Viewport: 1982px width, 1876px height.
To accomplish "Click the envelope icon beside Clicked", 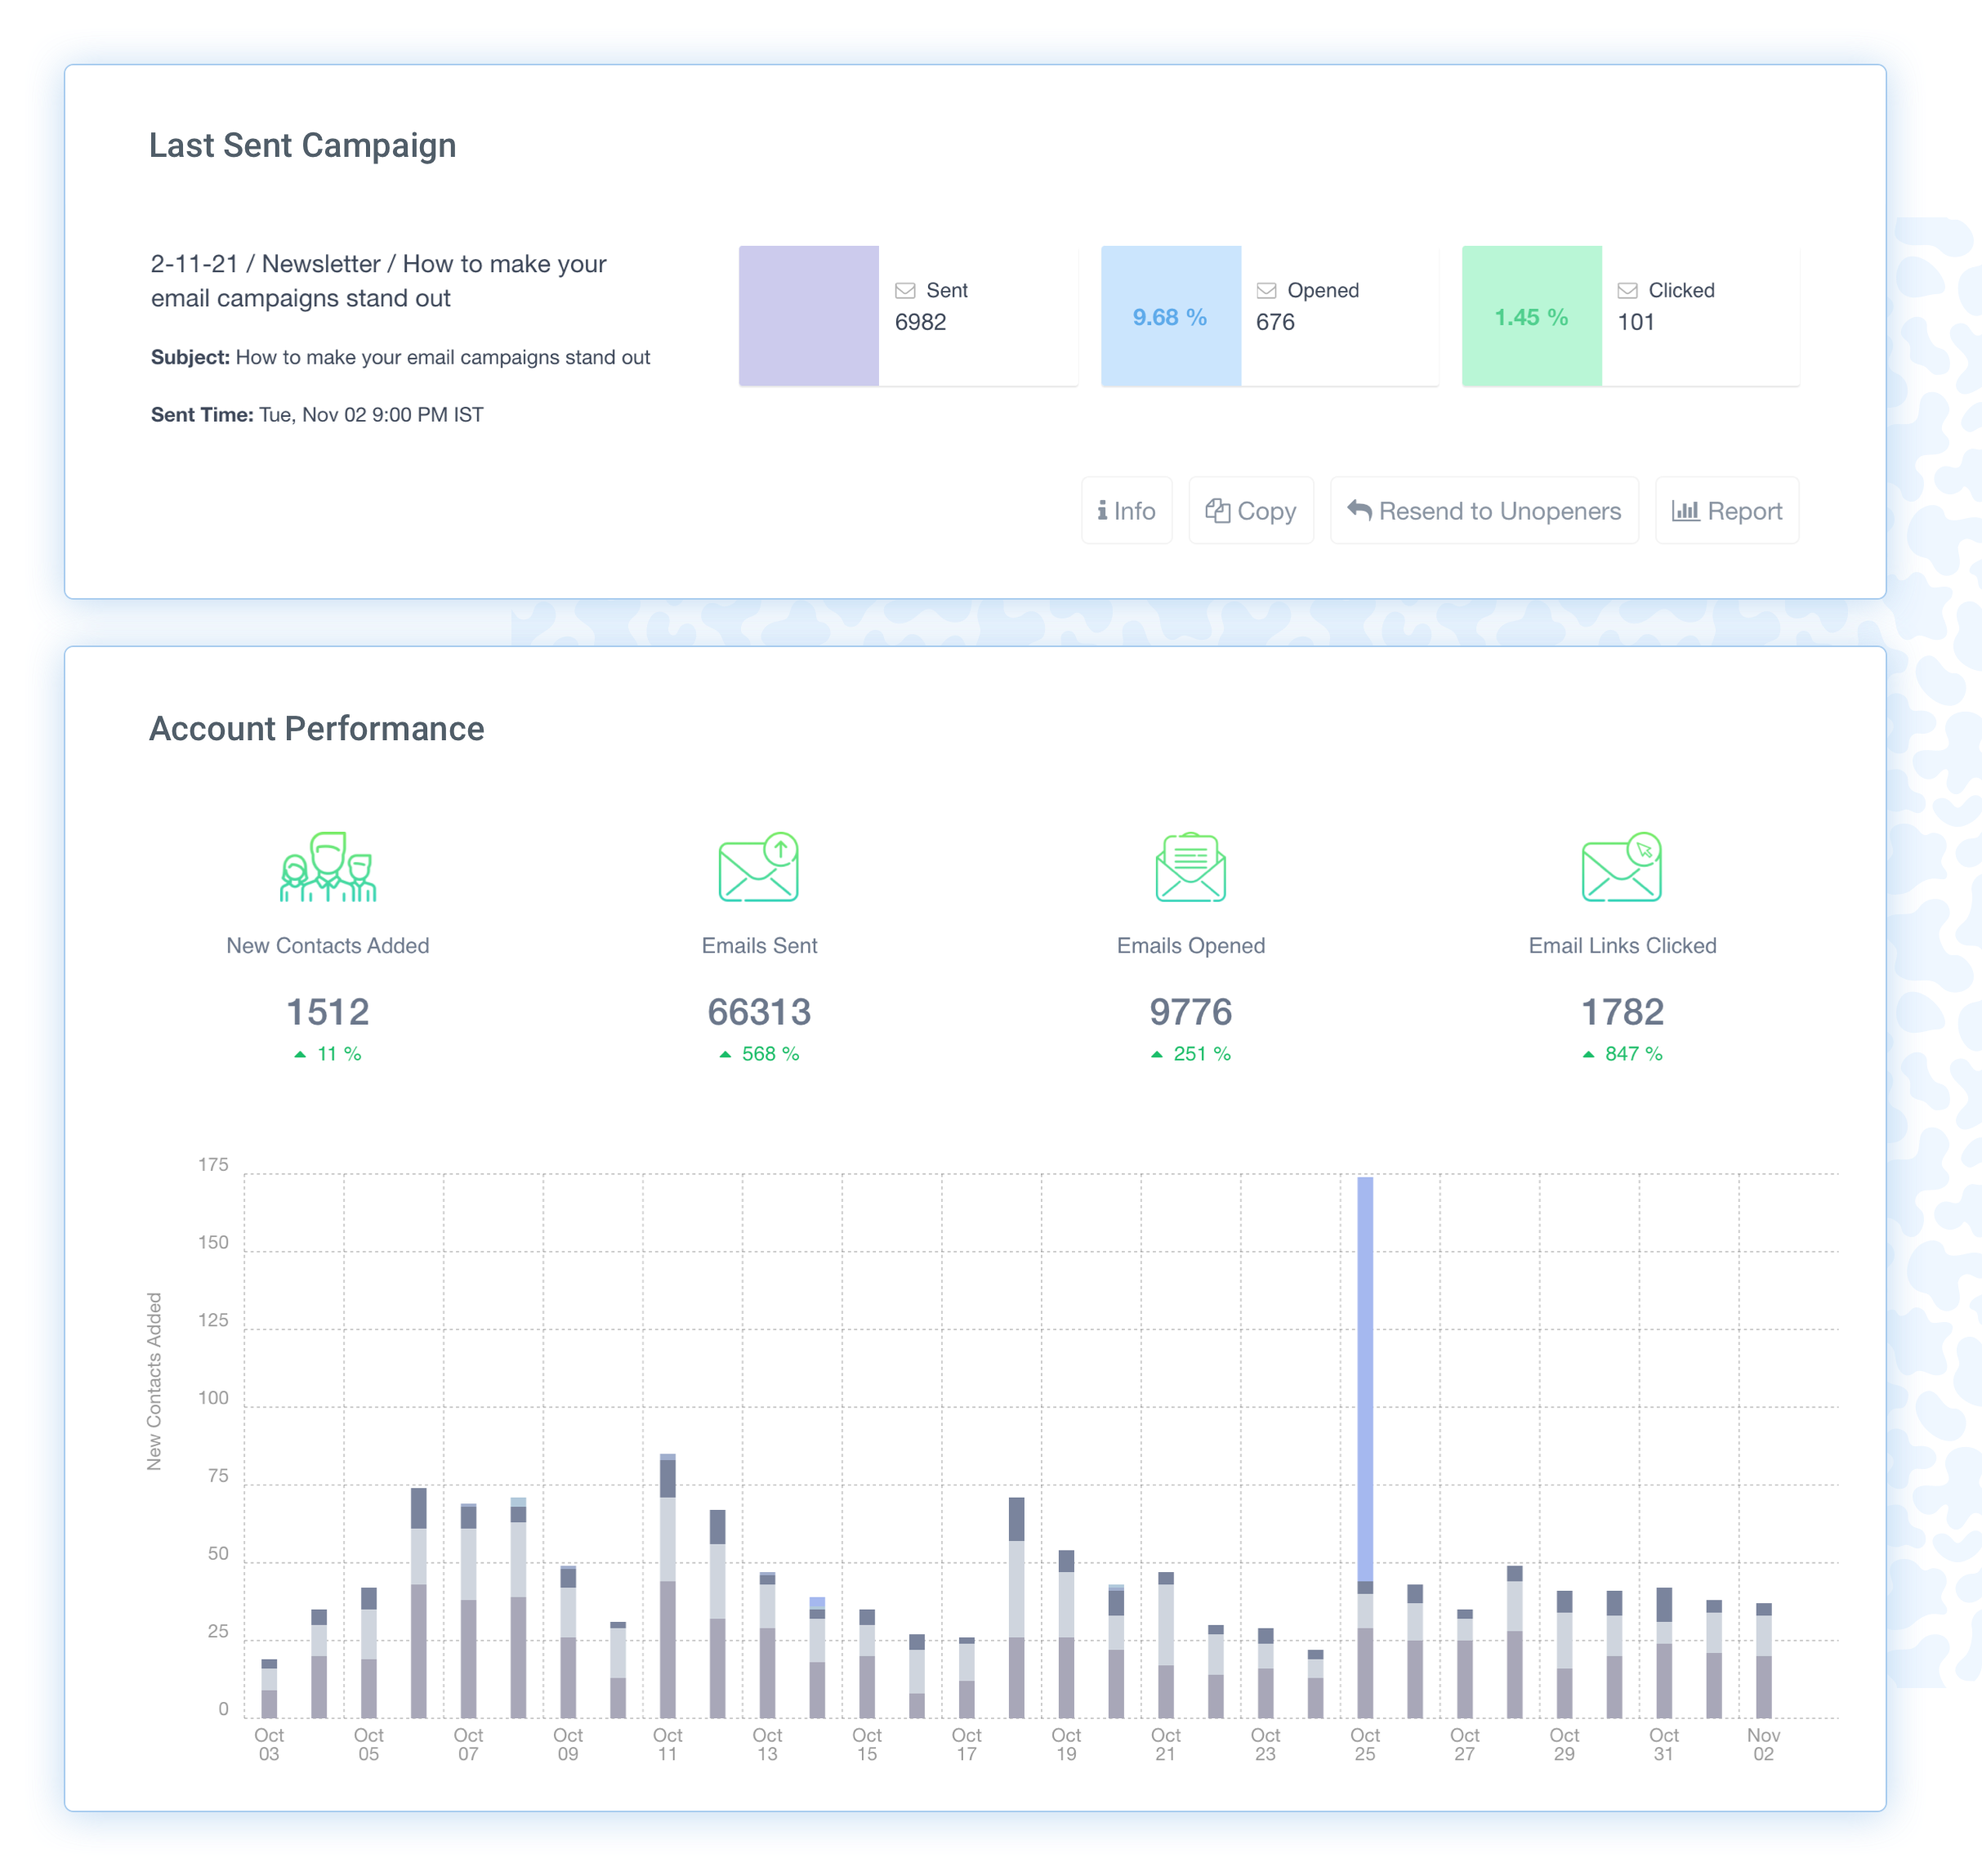I will coord(1627,291).
